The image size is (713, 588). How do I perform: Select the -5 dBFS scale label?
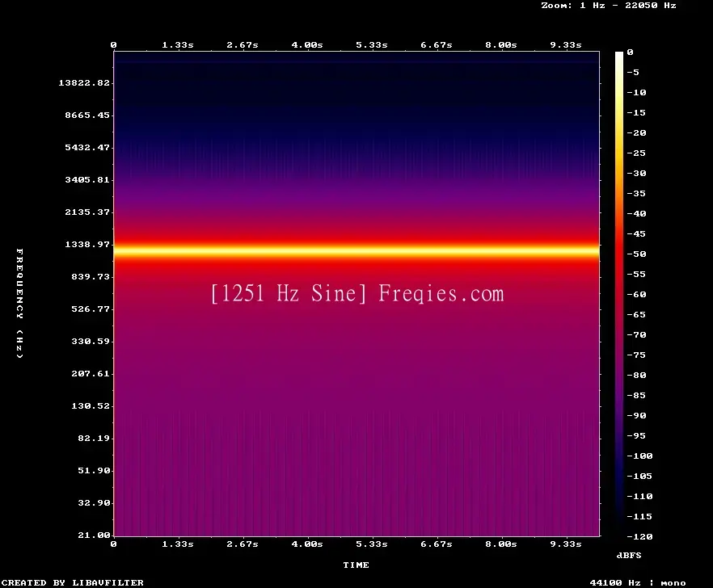coord(632,72)
